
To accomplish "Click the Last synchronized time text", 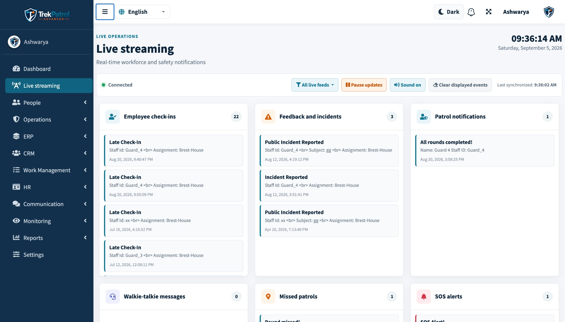I will coord(527,85).
